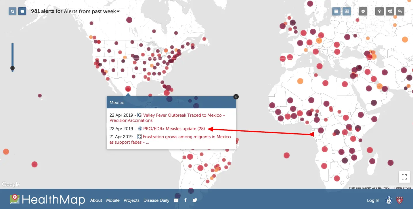Open the HealthMap Facebook page icon

pyautogui.click(x=186, y=200)
